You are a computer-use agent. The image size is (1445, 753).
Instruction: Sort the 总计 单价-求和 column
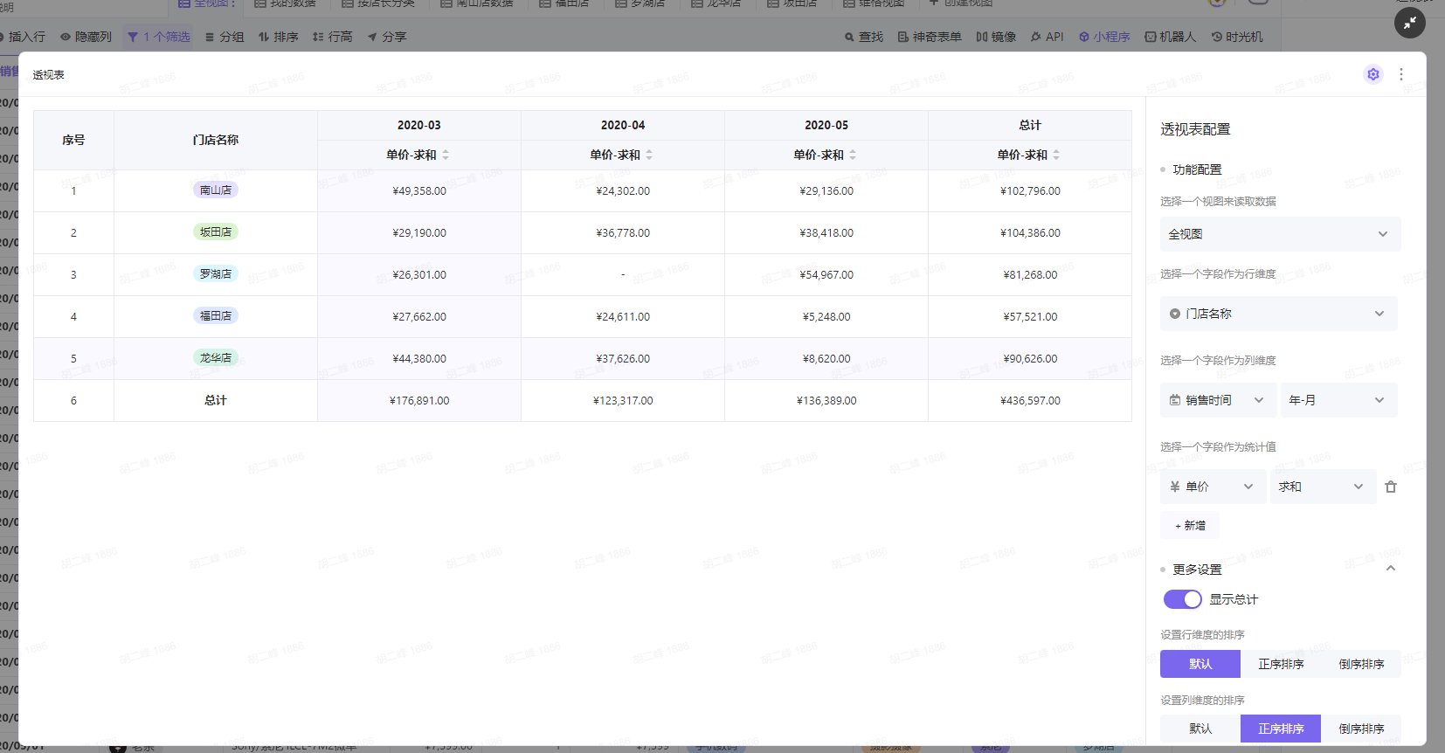coord(1056,155)
